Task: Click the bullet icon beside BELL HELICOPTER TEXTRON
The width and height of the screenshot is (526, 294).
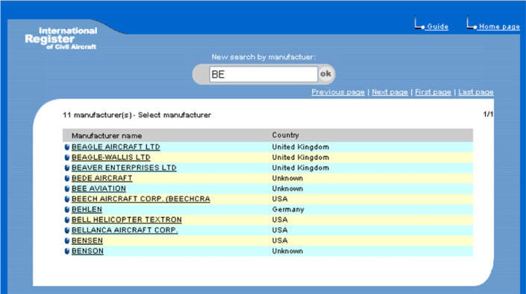Action: 66,220
